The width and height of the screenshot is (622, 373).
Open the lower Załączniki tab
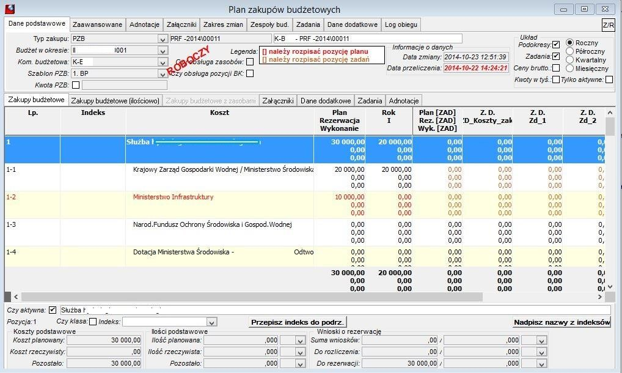pyautogui.click(x=277, y=101)
